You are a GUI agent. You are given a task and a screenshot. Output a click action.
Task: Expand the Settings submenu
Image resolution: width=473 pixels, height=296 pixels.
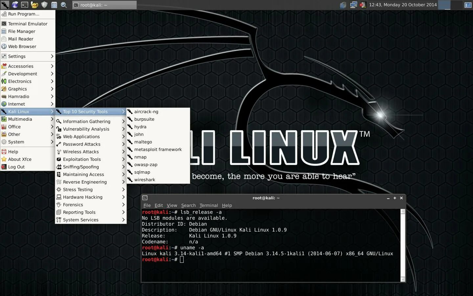tap(28, 56)
